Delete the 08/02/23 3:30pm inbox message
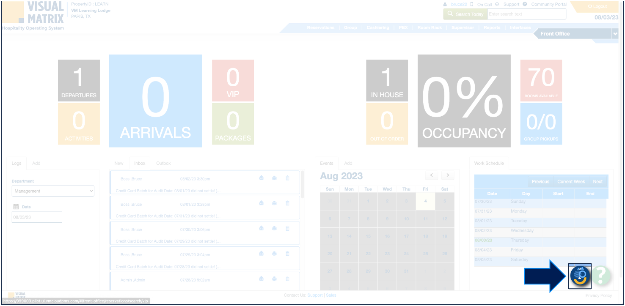The width and height of the screenshot is (625, 306). coord(287,178)
